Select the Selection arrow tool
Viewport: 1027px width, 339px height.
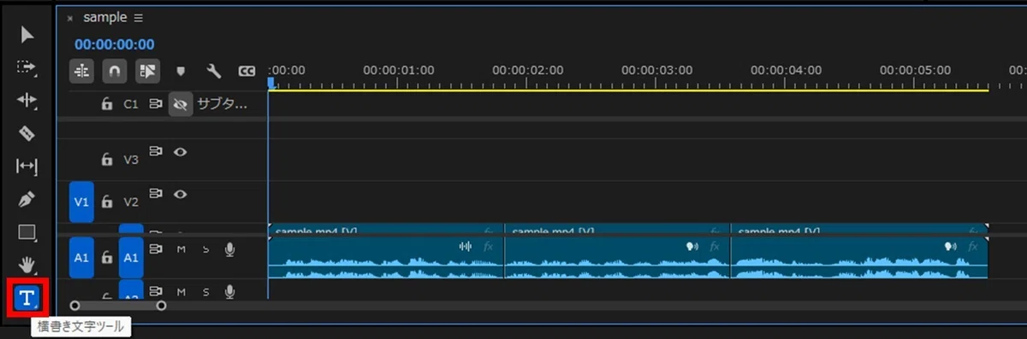coord(27,34)
